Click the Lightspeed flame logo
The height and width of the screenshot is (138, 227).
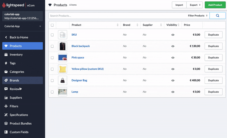click(x=4, y=5)
